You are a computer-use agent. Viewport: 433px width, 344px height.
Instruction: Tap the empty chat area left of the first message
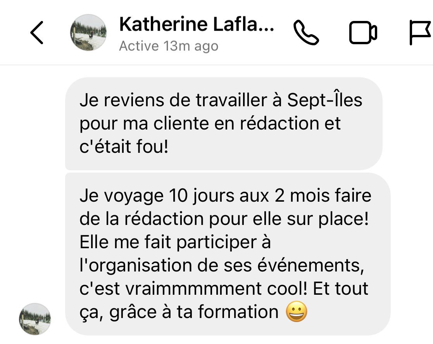(33, 123)
